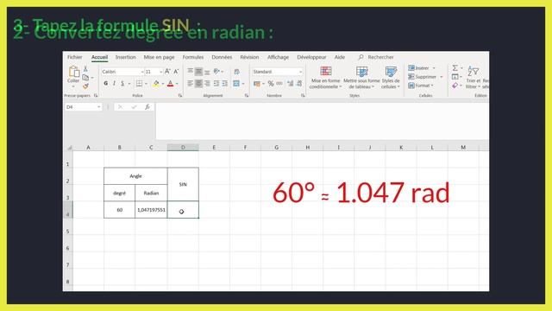Increase font size with larger A icon
This screenshot has width=552, height=311.
tap(167, 72)
